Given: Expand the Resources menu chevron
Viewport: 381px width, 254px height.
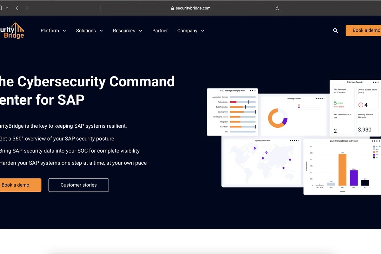Looking at the screenshot, I should point(140,31).
